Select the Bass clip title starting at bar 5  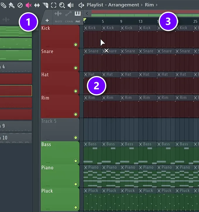coord(111,144)
